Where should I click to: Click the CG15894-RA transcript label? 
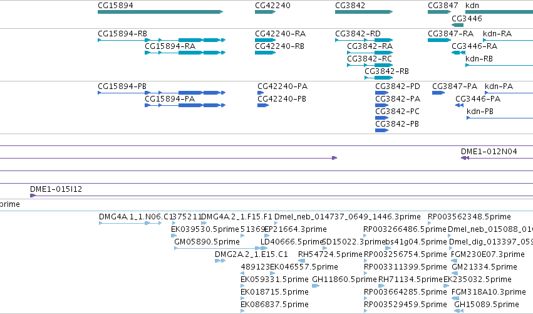pos(170,46)
